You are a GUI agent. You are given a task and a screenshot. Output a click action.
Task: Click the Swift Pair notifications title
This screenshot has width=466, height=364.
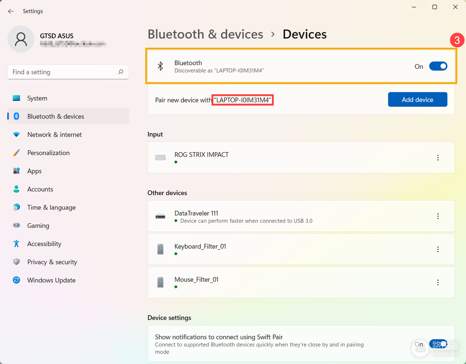(x=219, y=337)
